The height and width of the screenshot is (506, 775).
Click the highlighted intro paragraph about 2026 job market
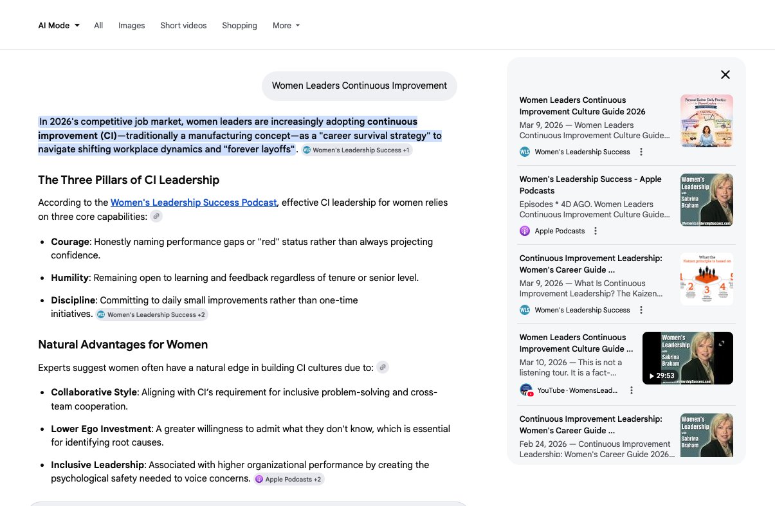[x=240, y=136]
